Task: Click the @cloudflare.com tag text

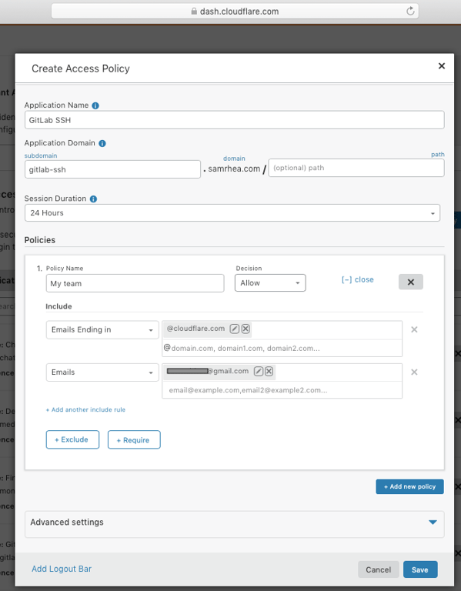Action: [x=195, y=329]
